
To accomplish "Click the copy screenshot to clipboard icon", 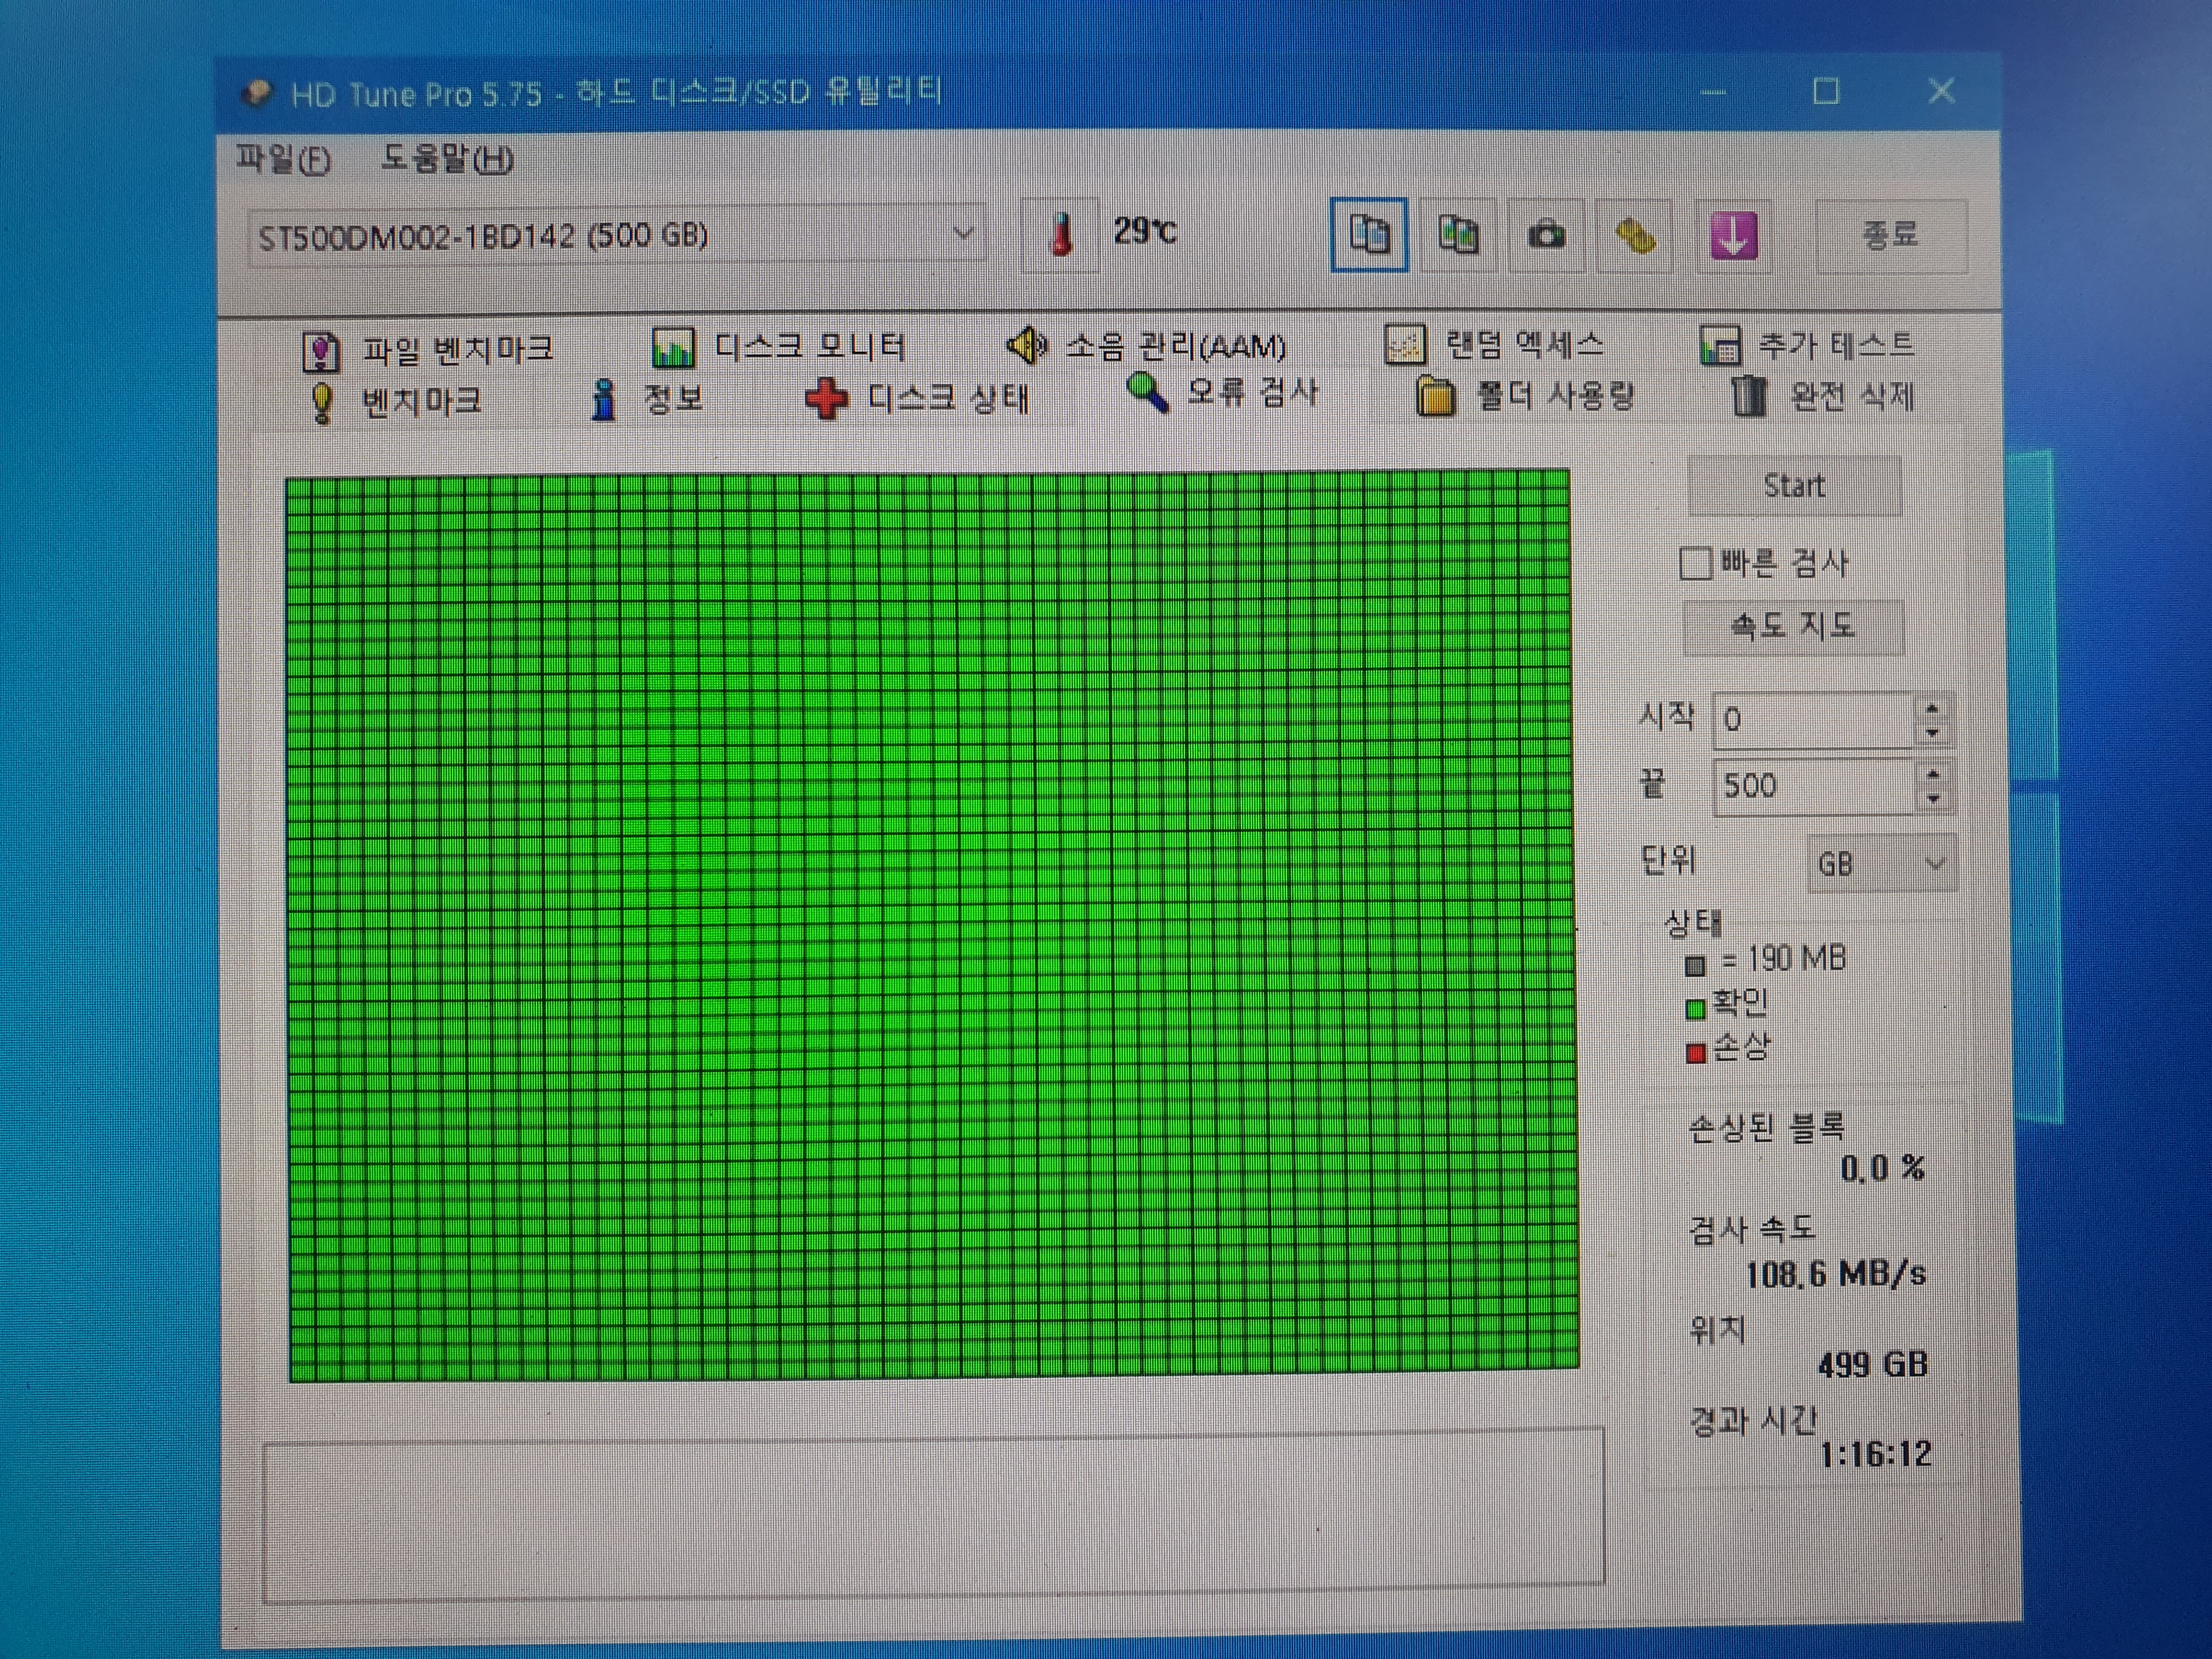I will click(1458, 236).
